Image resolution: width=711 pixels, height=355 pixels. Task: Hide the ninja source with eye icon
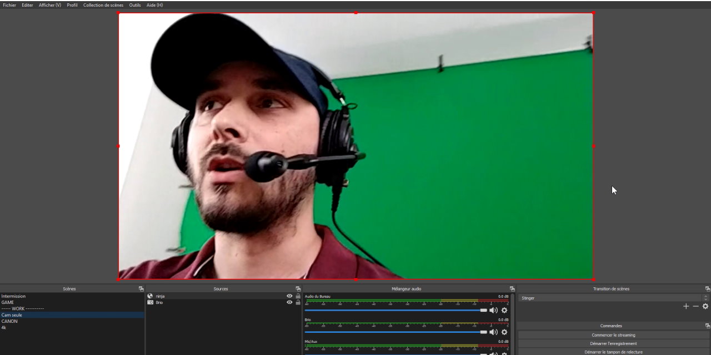tap(289, 296)
